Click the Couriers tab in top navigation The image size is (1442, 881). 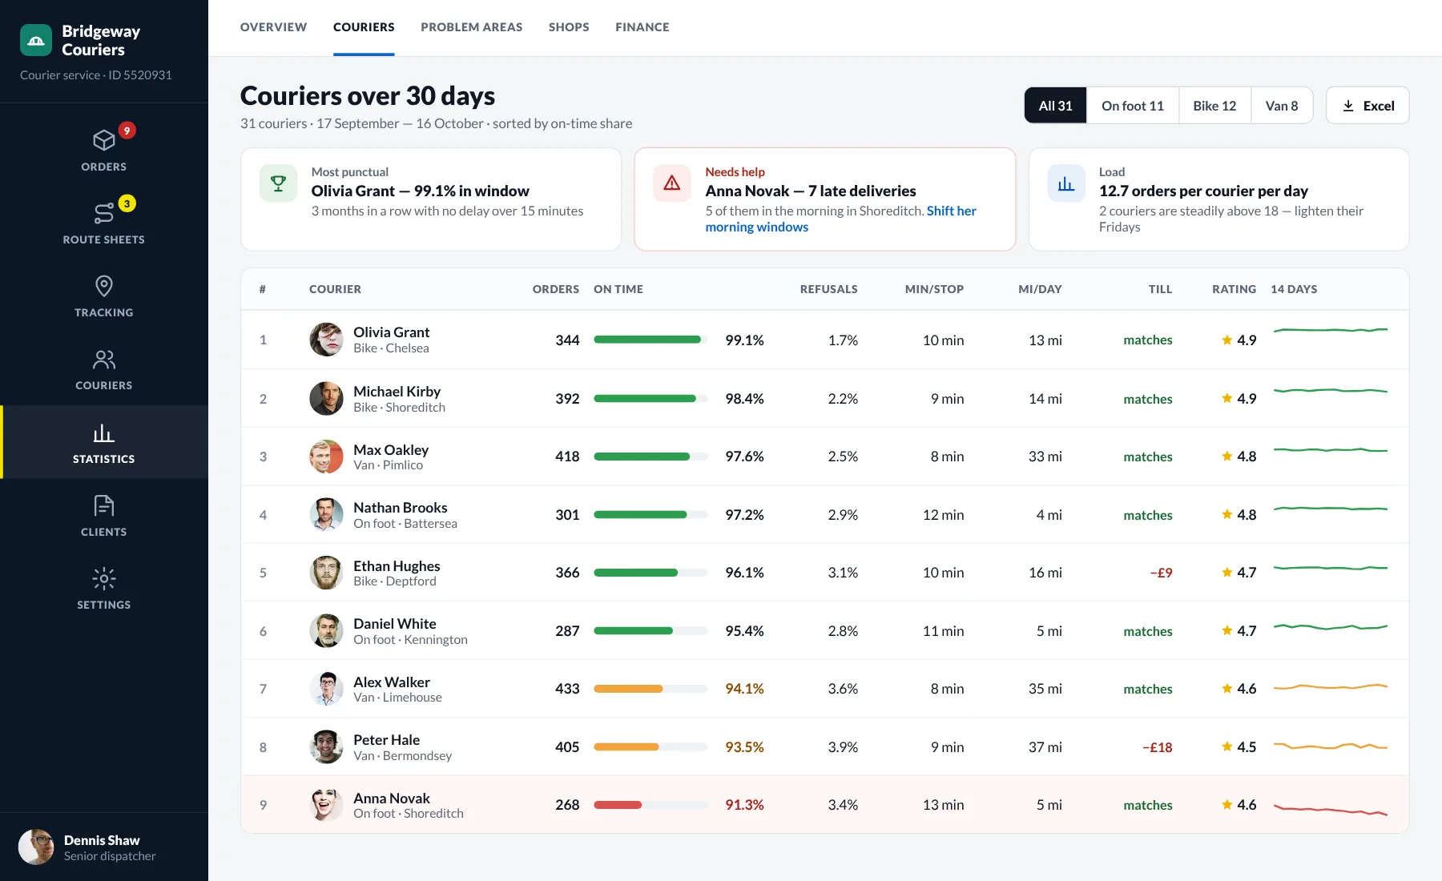364,27
